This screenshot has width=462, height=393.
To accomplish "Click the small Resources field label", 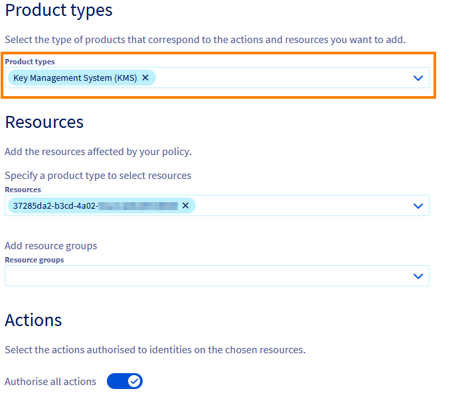I will click(23, 190).
